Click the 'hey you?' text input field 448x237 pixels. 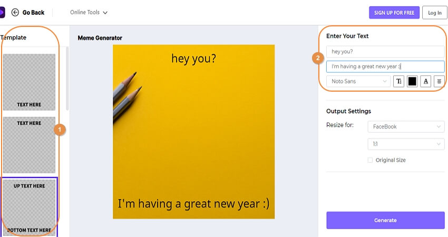pos(385,52)
